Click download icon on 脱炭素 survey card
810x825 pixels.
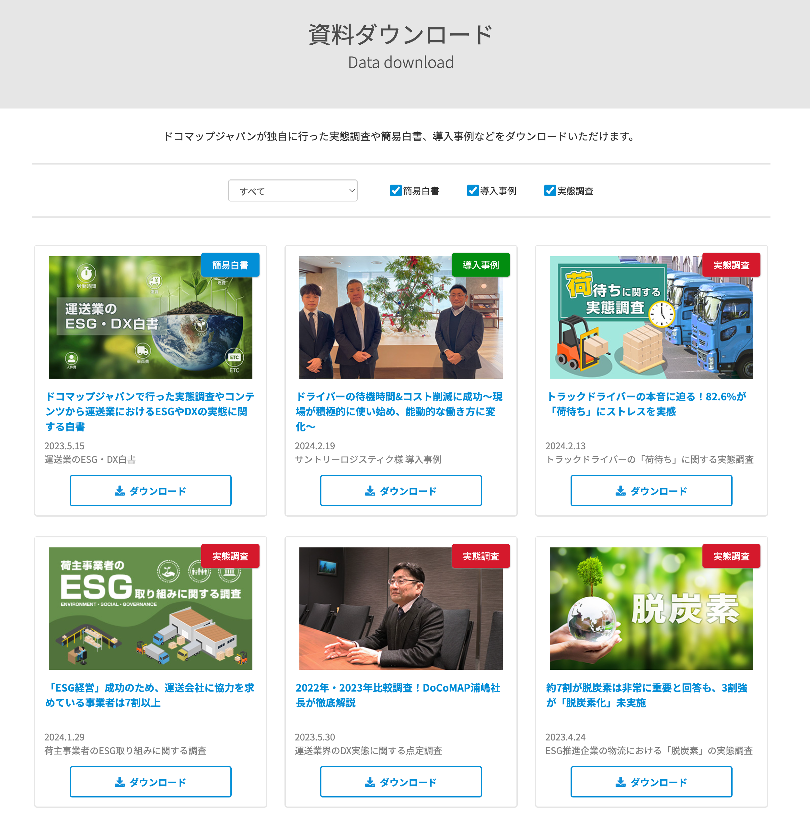tap(621, 782)
